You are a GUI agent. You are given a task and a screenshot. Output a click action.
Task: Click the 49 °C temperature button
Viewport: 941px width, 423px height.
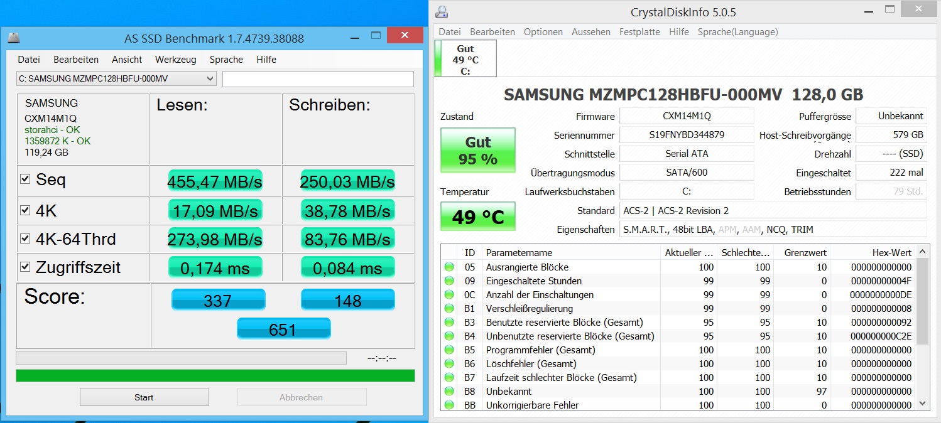[478, 217]
